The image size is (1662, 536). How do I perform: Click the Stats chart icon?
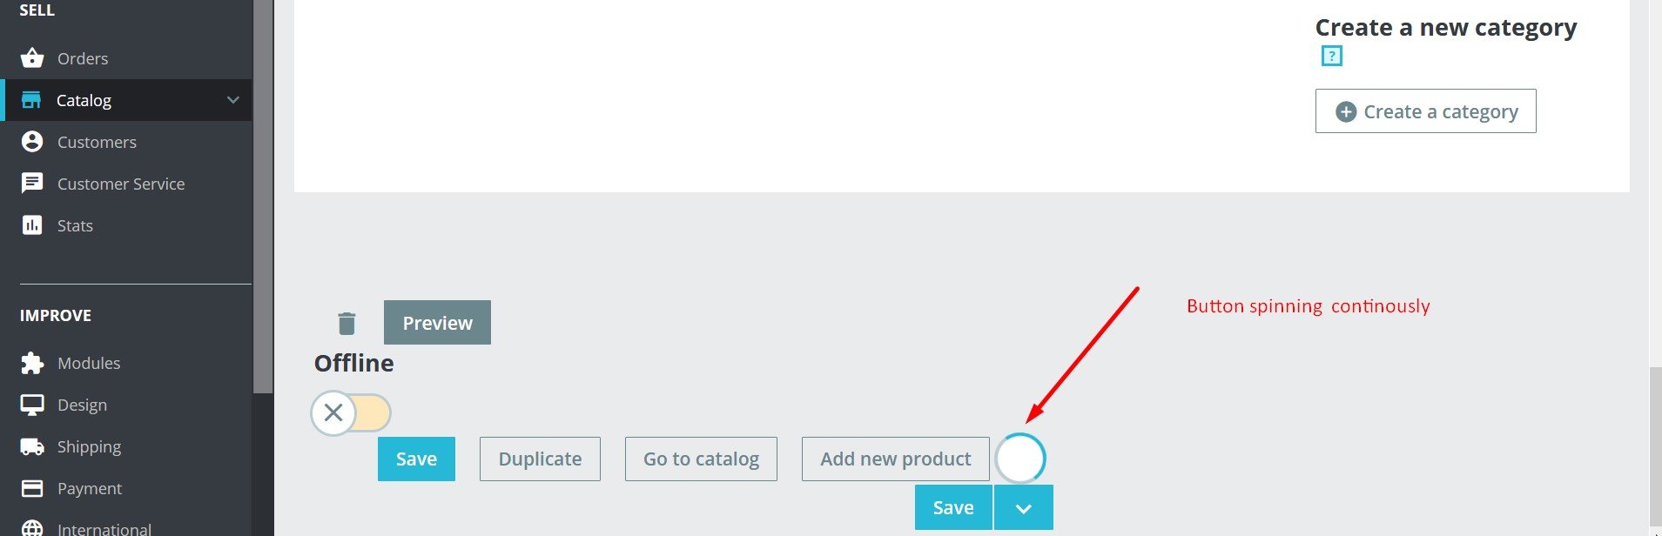pyautogui.click(x=32, y=225)
